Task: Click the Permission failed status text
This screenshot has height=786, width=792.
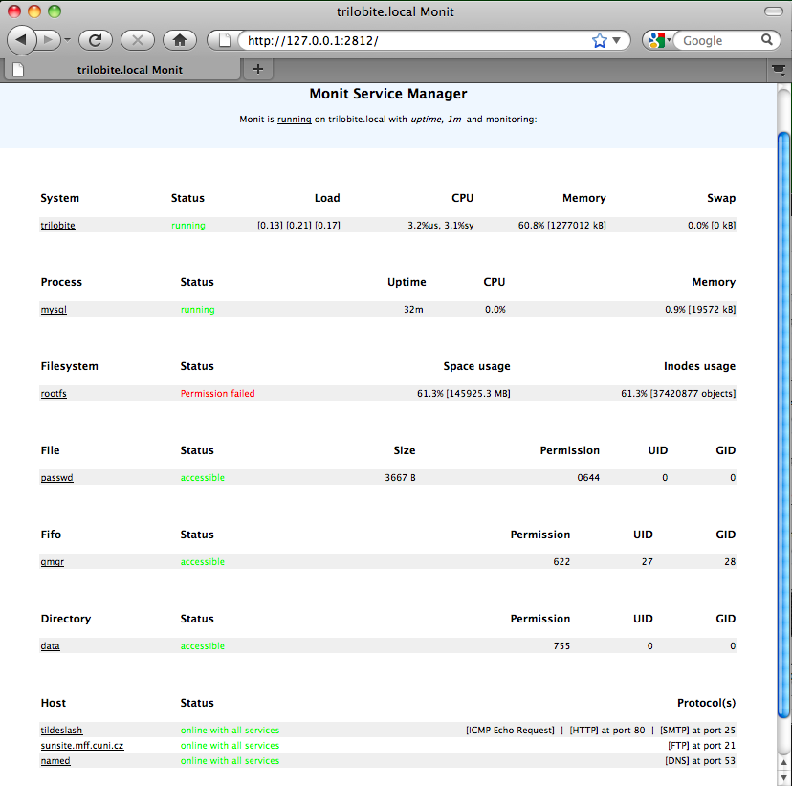Action: click(218, 393)
